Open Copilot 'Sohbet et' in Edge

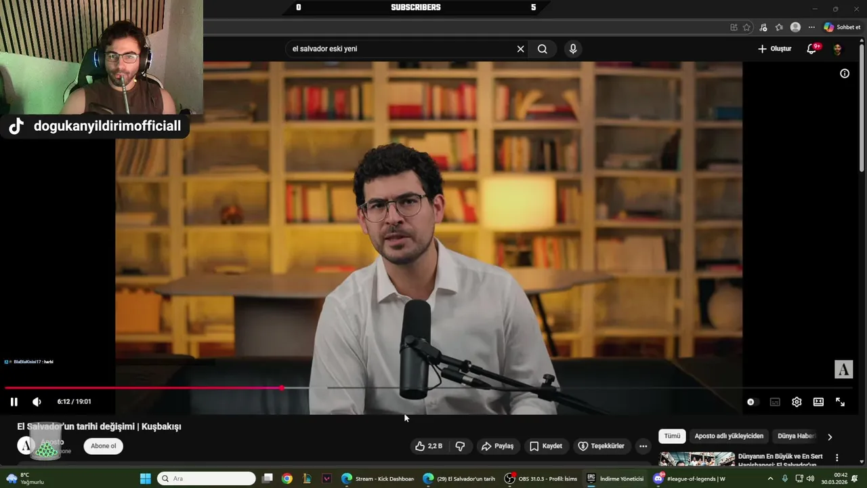point(842,27)
